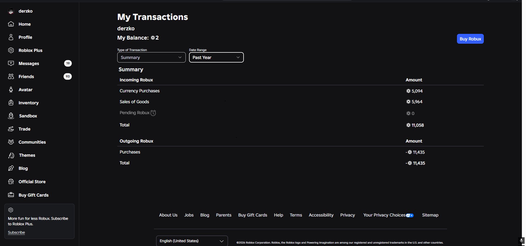This screenshot has width=526, height=246.
Task: Click the Buy Robux button
Action: tap(470, 39)
